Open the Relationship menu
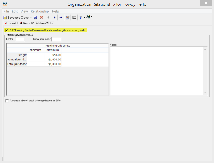The height and width of the screenshot is (163, 214). pos(40,11)
